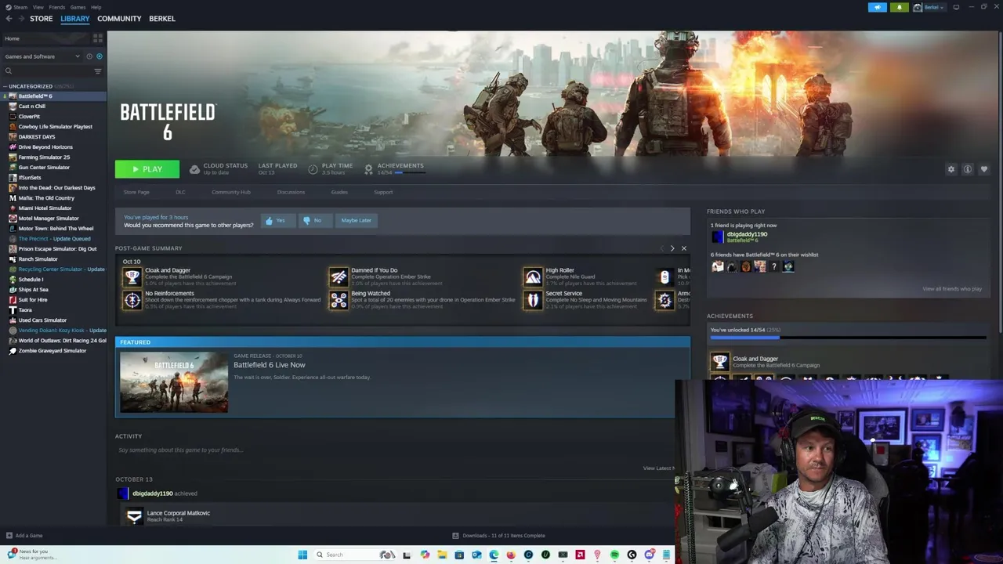Open Cloak and Dagger achievement in summary
The image size is (1003, 564).
coord(132,277)
